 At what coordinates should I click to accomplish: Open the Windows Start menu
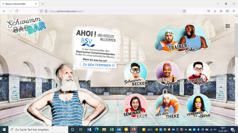click(4, 130)
